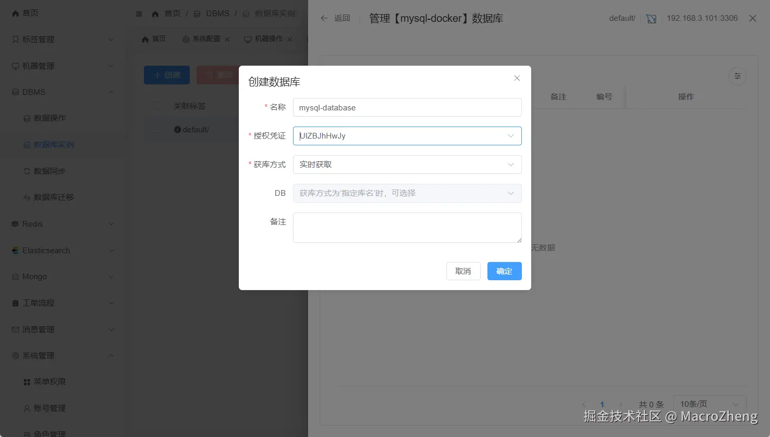The image size is (770, 437).
Task: Close the Create Database dialog via X icon
Action: pos(517,78)
